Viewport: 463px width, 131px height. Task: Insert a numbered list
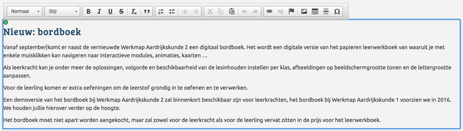[161, 11]
